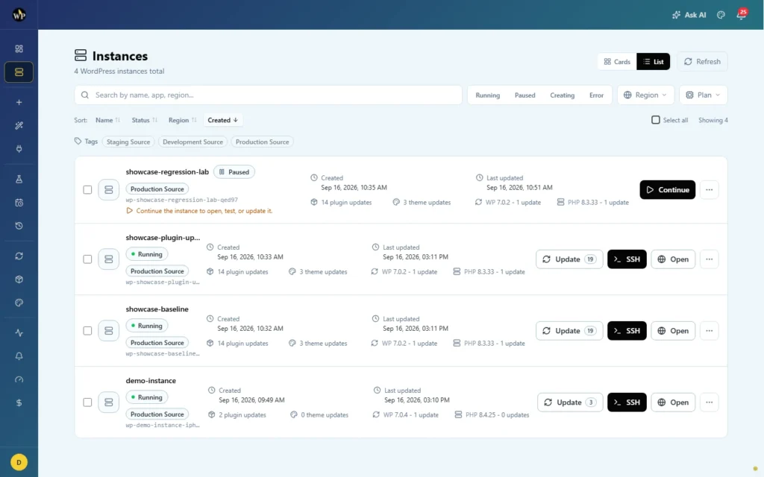Image resolution: width=764 pixels, height=477 pixels.
Task: Focus the search by name field
Action: click(x=268, y=95)
